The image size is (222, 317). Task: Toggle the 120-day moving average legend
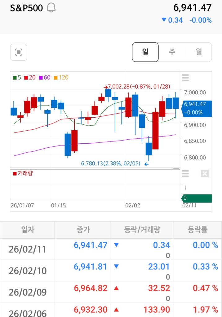click(61, 77)
